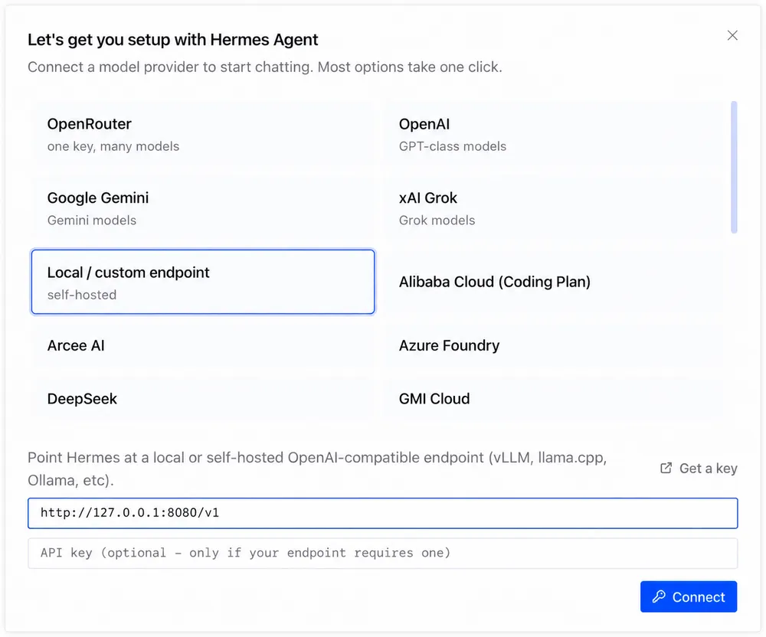766x637 pixels.
Task: Select the xAI Grok provider card
Action: click(555, 208)
